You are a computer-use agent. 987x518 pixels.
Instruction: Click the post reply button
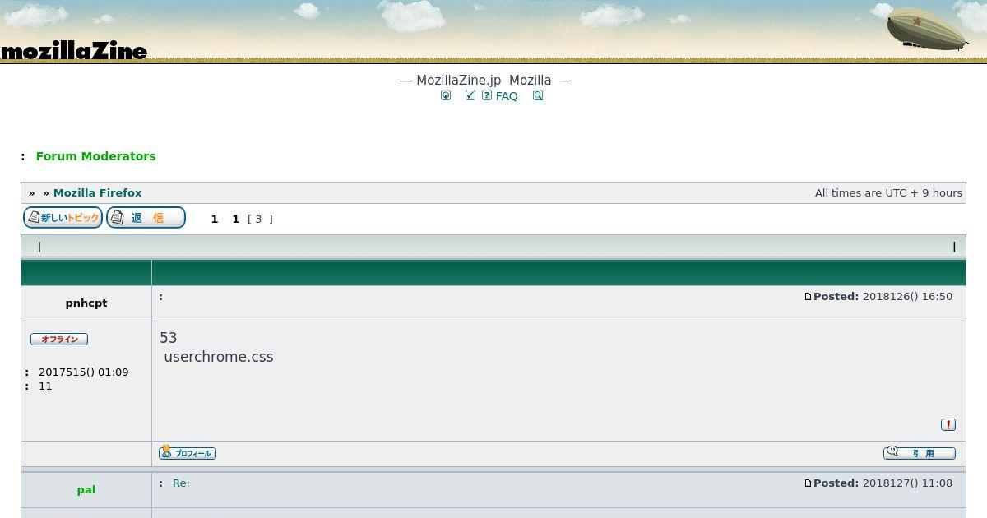146,218
